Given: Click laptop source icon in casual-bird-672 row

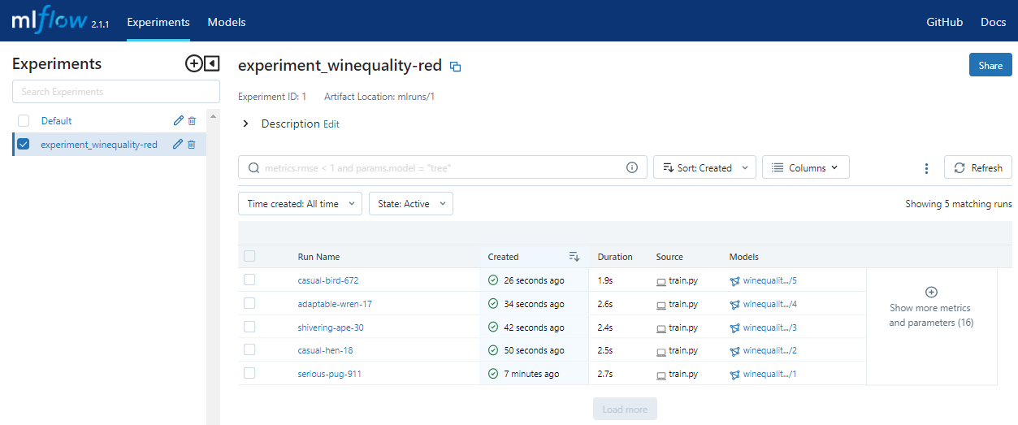Looking at the screenshot, I should [x=661, y=281].
